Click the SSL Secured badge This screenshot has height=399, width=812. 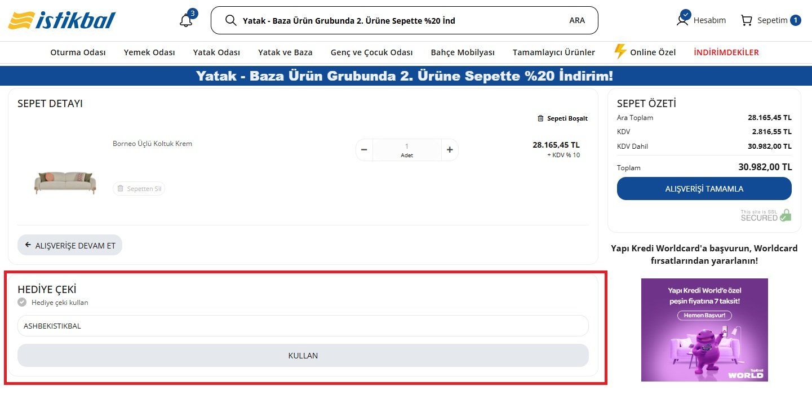click(766, 215)
